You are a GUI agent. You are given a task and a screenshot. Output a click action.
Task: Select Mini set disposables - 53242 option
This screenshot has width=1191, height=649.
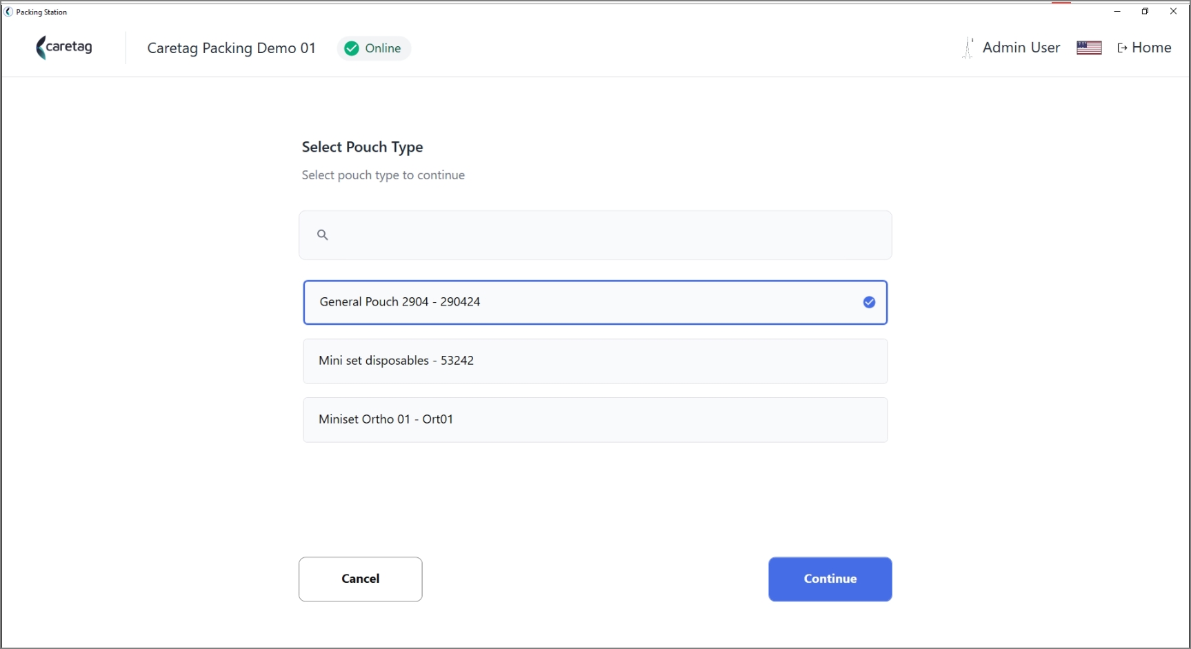(x=595, y=361)
